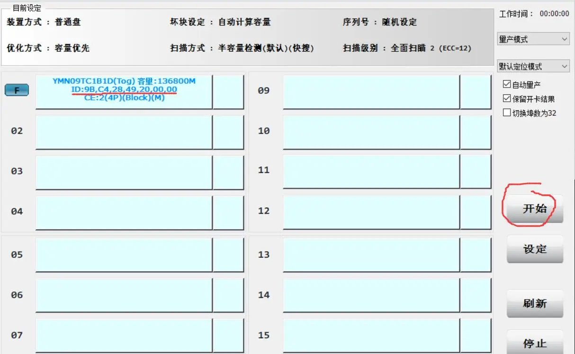Toggle the 自动量产 checkbox
Image resolution: width=575 pixels, height=354 pixels.
[x=507, y=85]
